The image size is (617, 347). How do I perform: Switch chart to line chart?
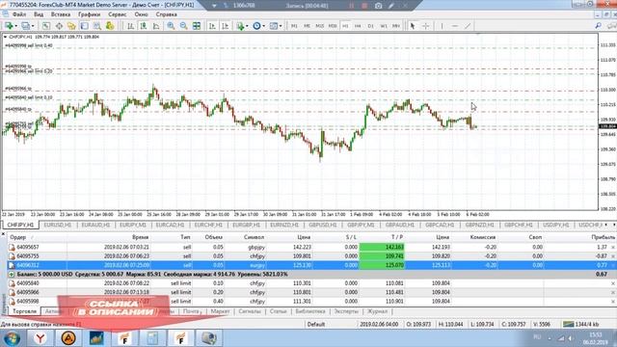(x=156, y=26)
